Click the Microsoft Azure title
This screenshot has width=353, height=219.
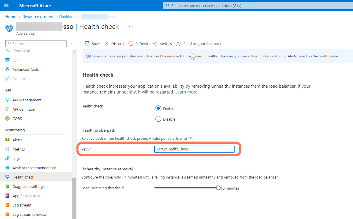click(x=35, y=6)
